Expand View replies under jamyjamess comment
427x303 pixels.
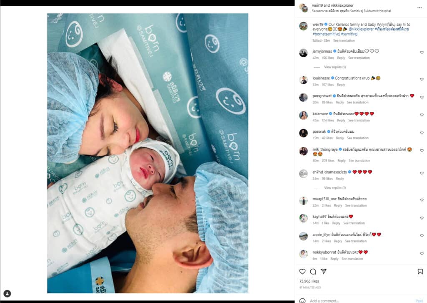click(x=335, y=67)
